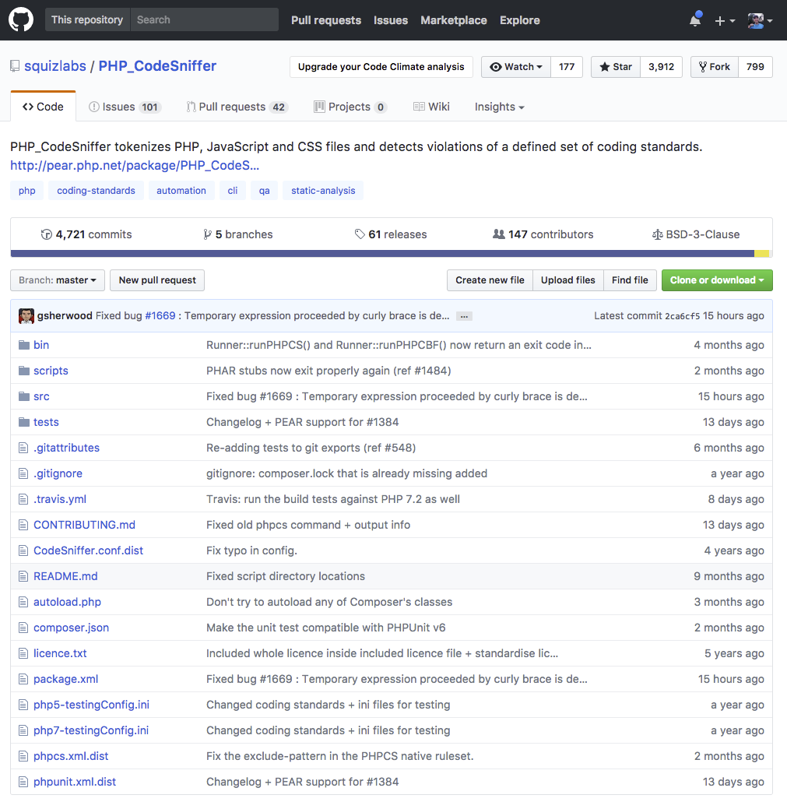Click the src folder icon
Viewport: 787px width, 802px height.
pos(23,396)
